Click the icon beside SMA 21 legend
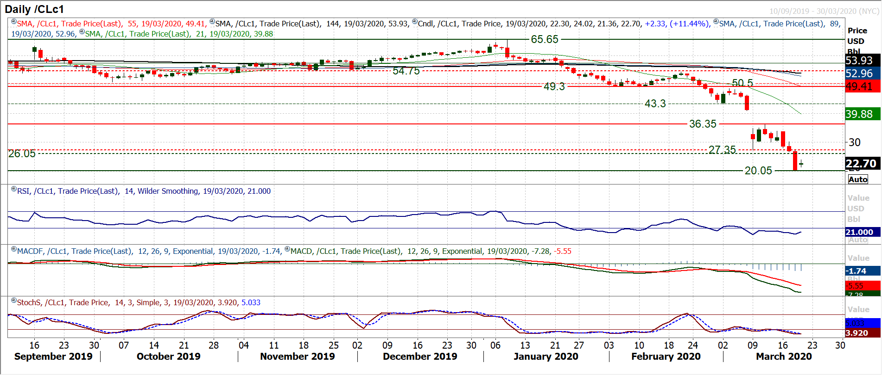 (x=82, y=32)
